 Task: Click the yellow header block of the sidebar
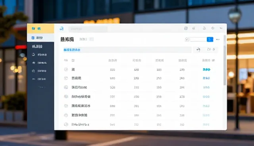click(x=40, y=29)
